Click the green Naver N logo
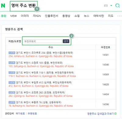Screen dimensions: 122x119 [3, 5]
